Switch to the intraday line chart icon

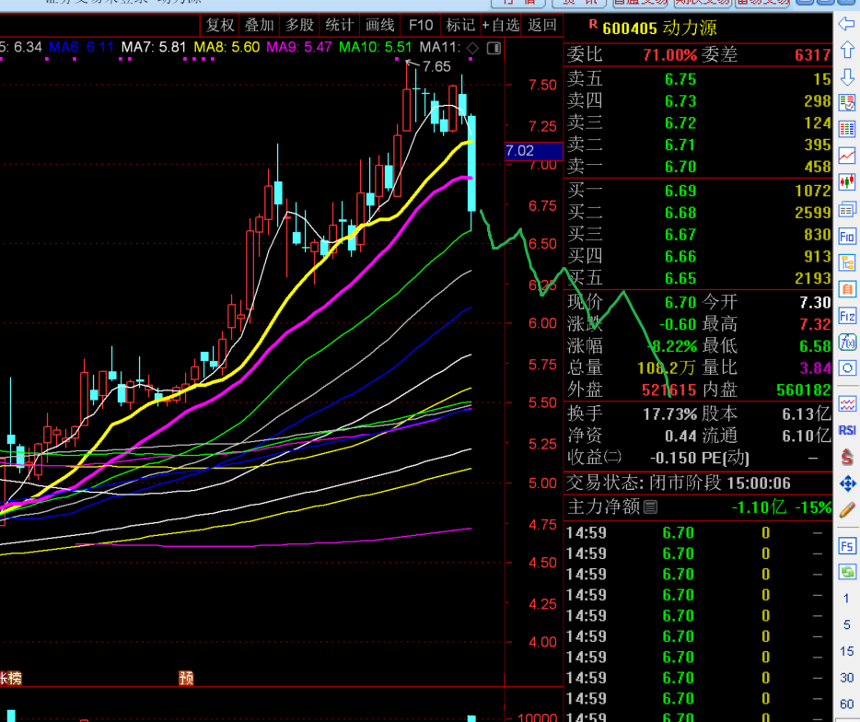[847, 156]
